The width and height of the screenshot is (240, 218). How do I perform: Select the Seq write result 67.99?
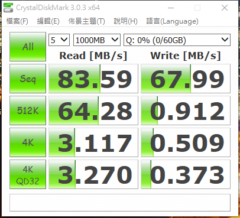pos(186,79)
